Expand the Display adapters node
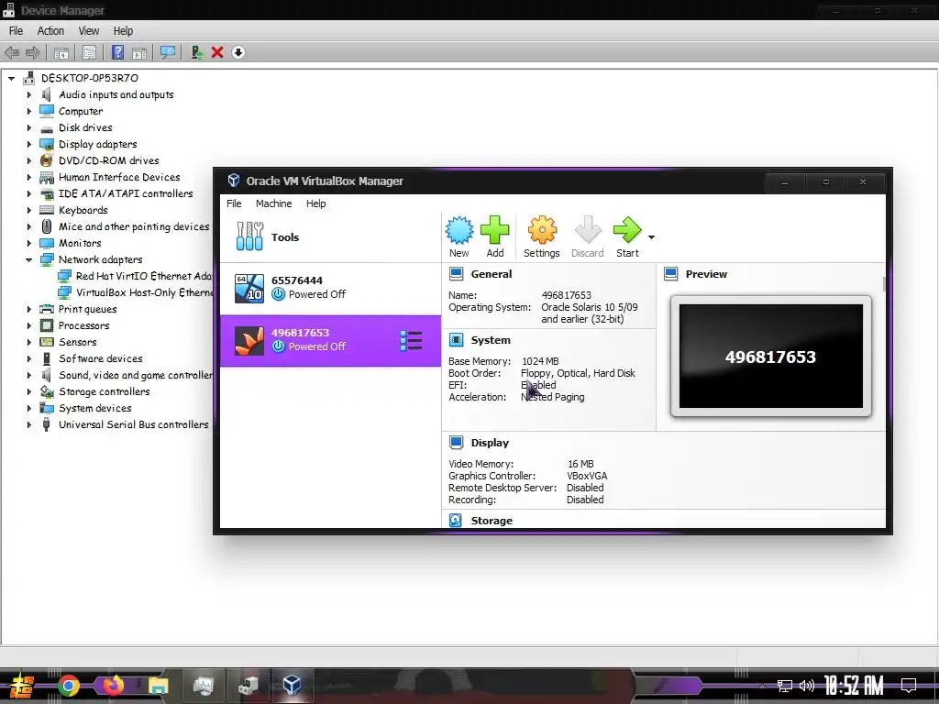Viewport: 939px width, 704px height. coord(28,144)
